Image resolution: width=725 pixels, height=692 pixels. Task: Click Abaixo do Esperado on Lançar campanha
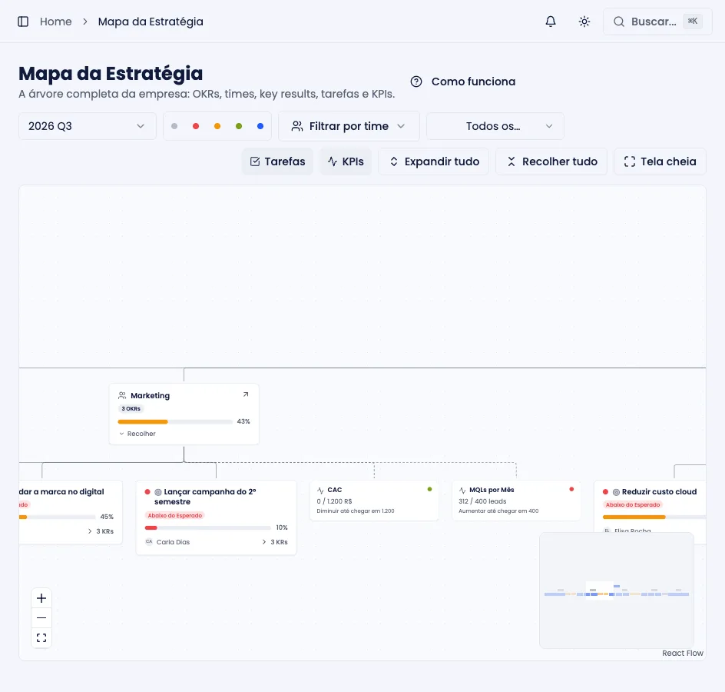[x=175, y=516]
